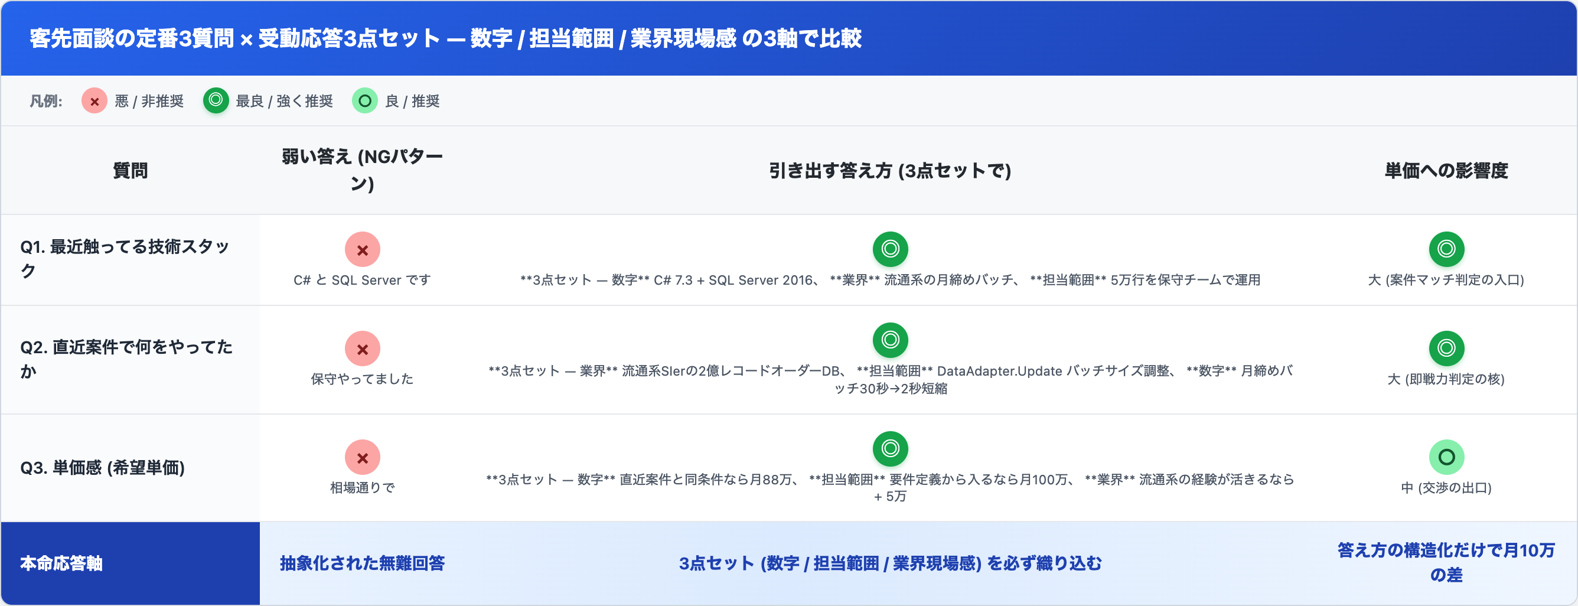Click Q1 answer text about C# 7.3 + SQL Server 2016
1578x606 pixels.
(890, 280)
